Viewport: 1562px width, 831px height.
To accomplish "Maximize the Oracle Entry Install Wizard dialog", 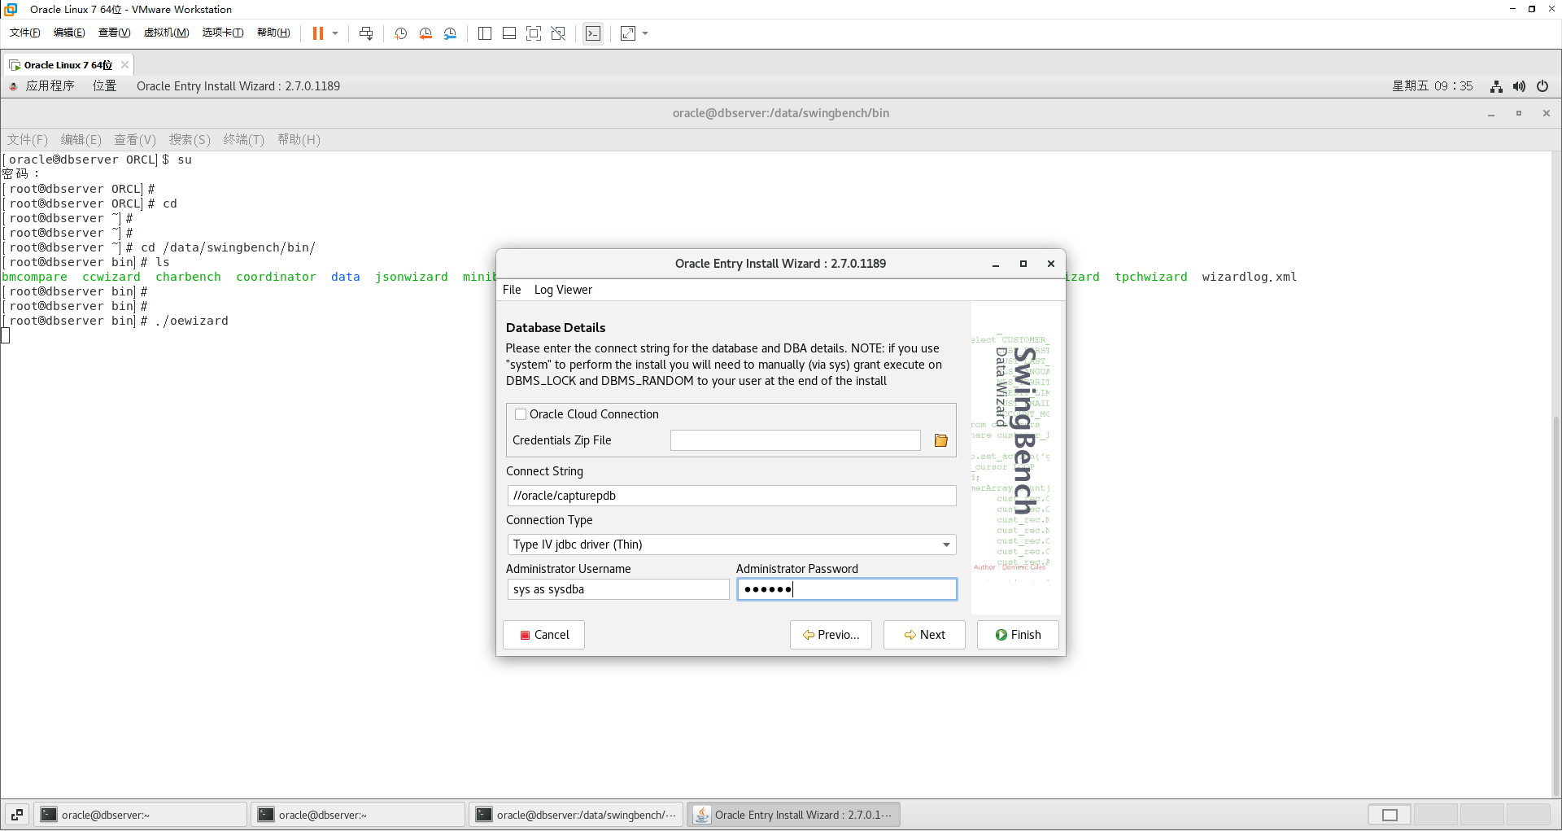I will (x=1023, y=264).
